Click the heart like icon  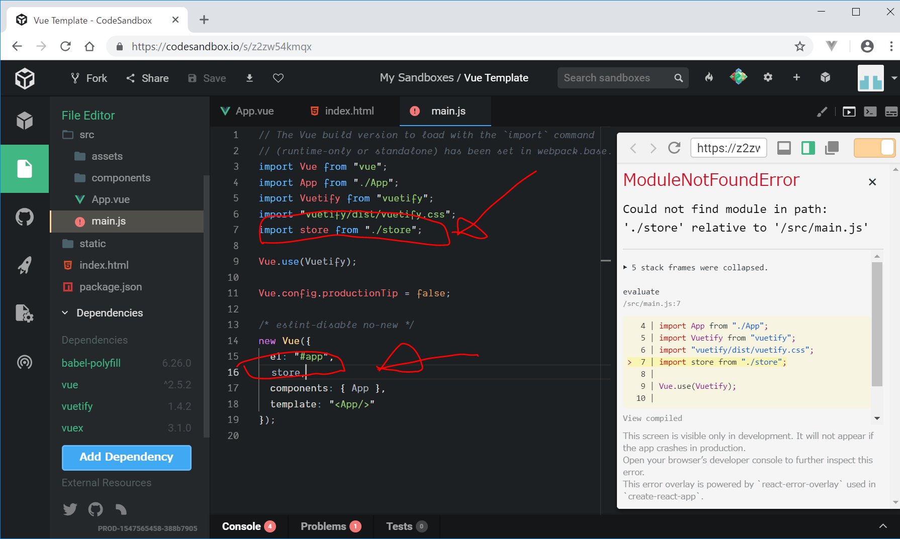278,78
